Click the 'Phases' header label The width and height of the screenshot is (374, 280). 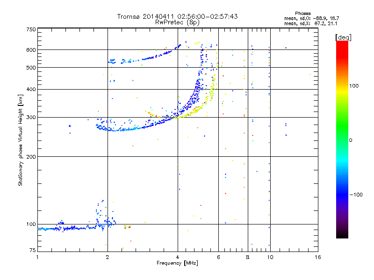[302, 14]
